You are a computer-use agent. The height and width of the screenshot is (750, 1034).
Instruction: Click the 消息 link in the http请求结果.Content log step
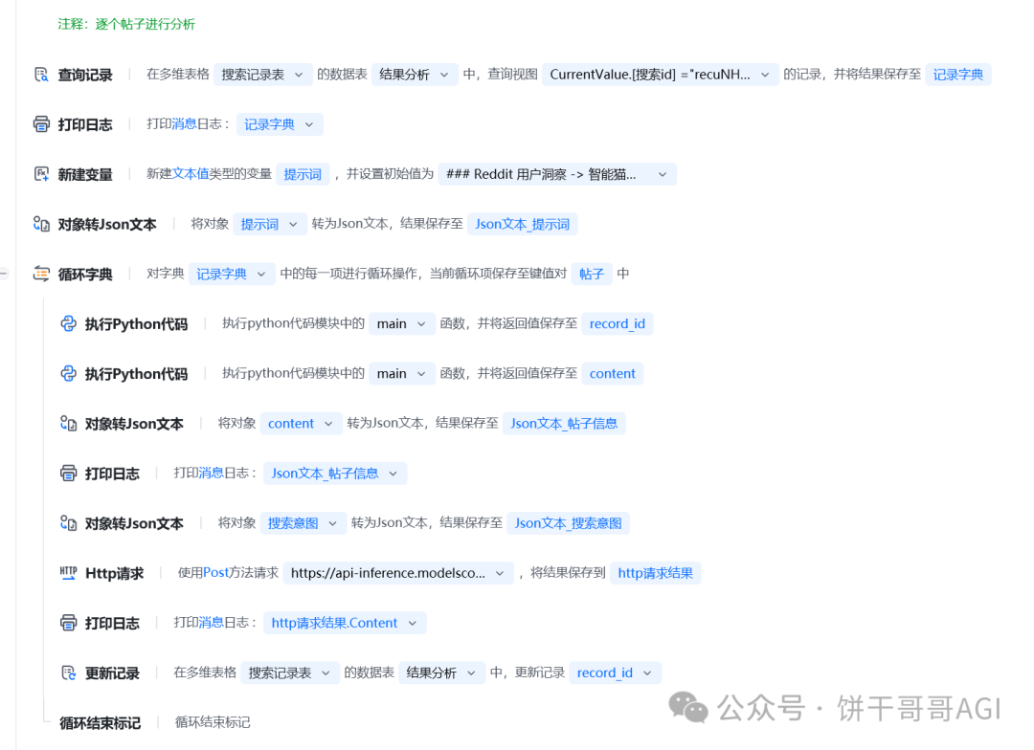[211, 623]
